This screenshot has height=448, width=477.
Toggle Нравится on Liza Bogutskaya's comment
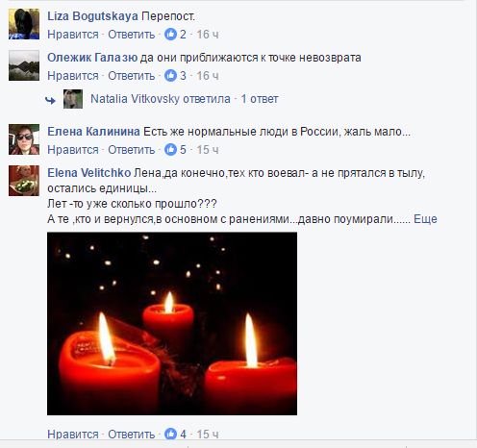(73, 35)
